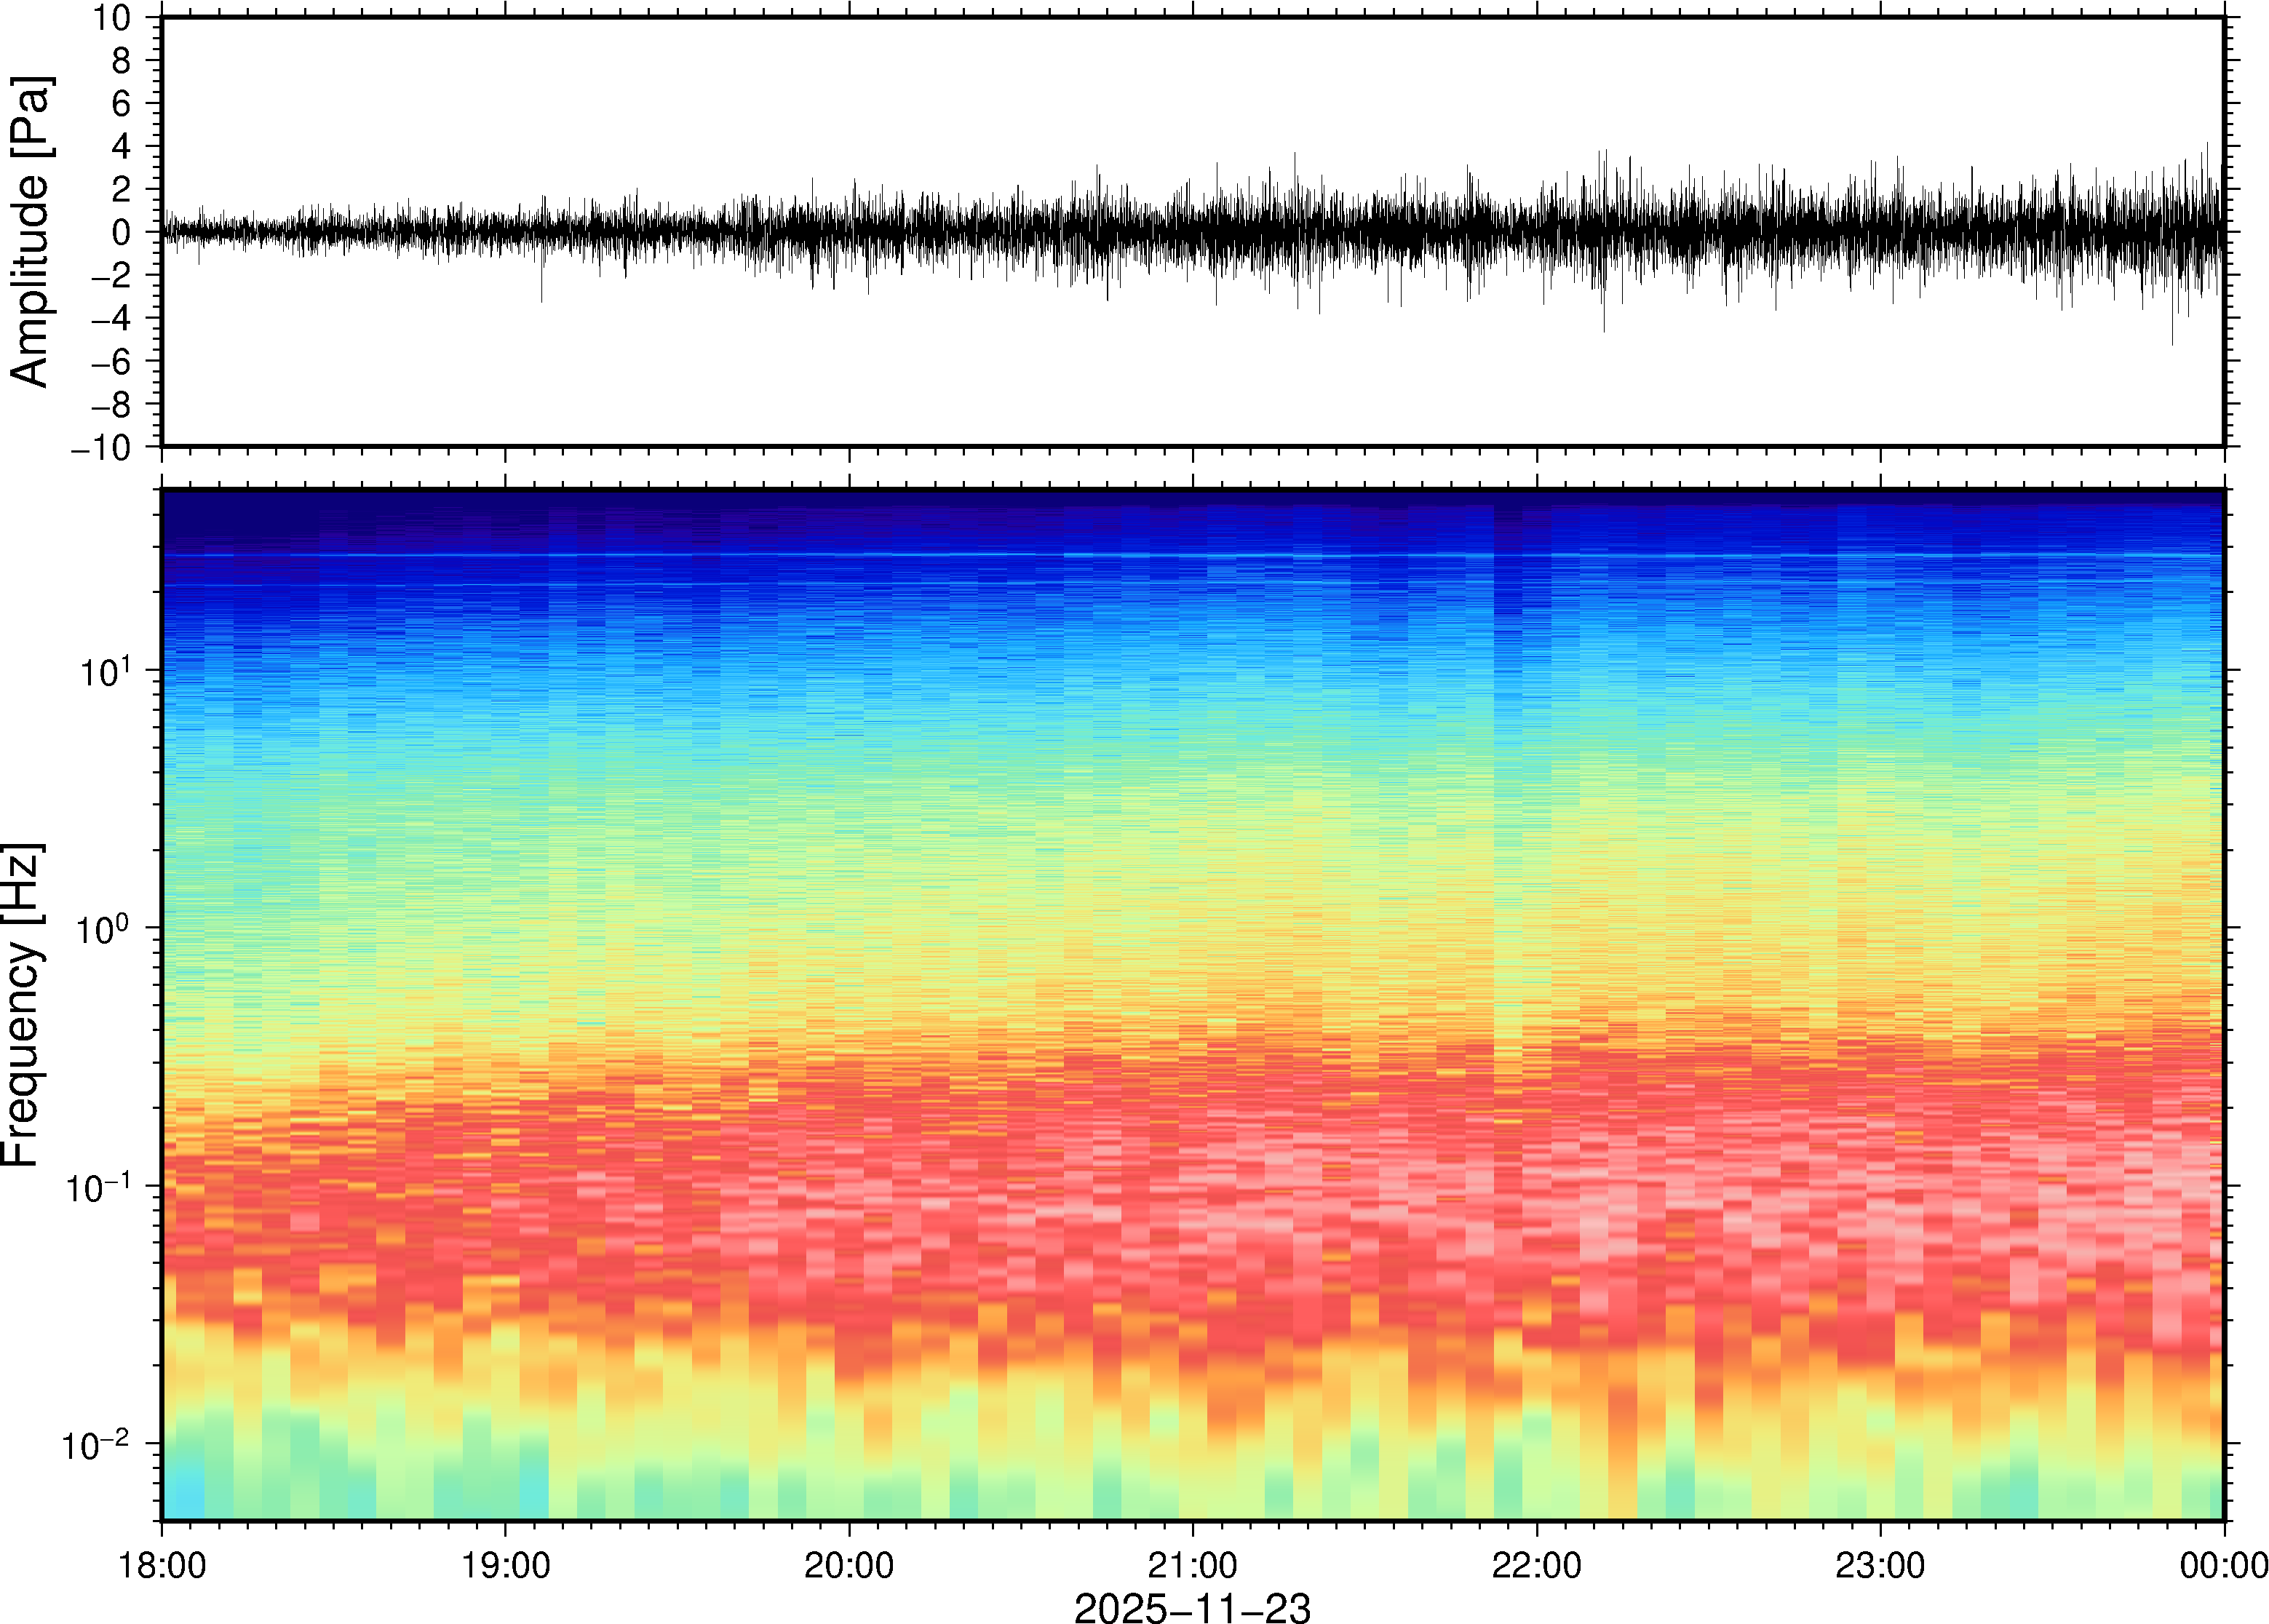Click the 10⁻² frequency tick label
The width and height of the screenshot is (2269, 1624).
click(x=96, y=1445)
